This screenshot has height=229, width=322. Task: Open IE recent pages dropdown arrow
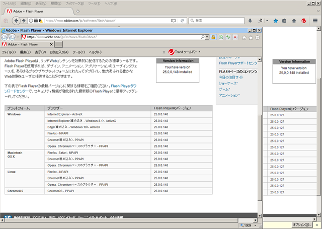(18, 37)
